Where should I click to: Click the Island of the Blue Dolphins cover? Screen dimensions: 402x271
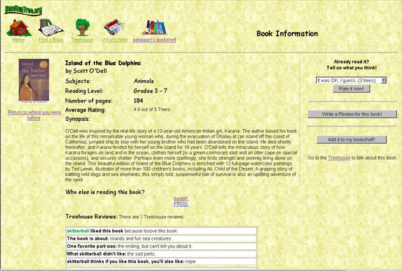coord(34,81)
